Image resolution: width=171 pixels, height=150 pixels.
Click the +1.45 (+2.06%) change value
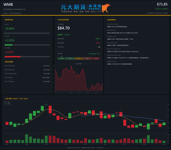[161, 9]
